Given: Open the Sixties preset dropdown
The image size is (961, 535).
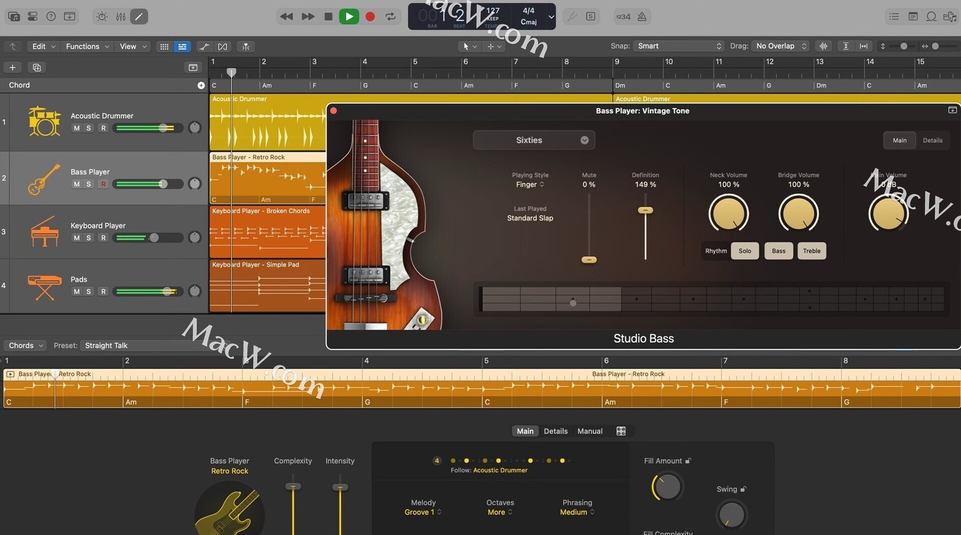Looking at the screenshot, I should pyautogui.click(x=534, y=140).
